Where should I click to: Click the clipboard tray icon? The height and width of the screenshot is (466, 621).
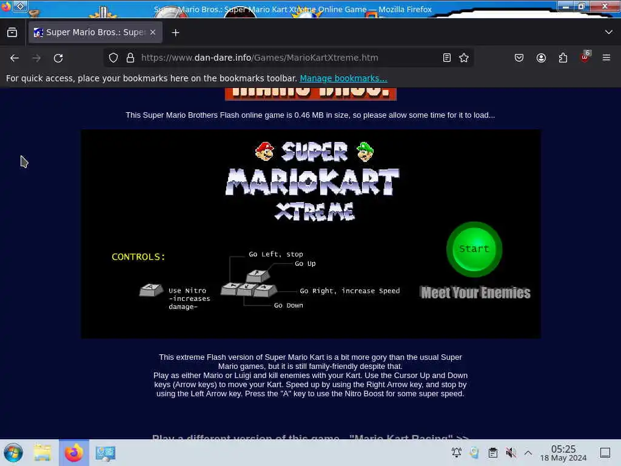(492, 452)
